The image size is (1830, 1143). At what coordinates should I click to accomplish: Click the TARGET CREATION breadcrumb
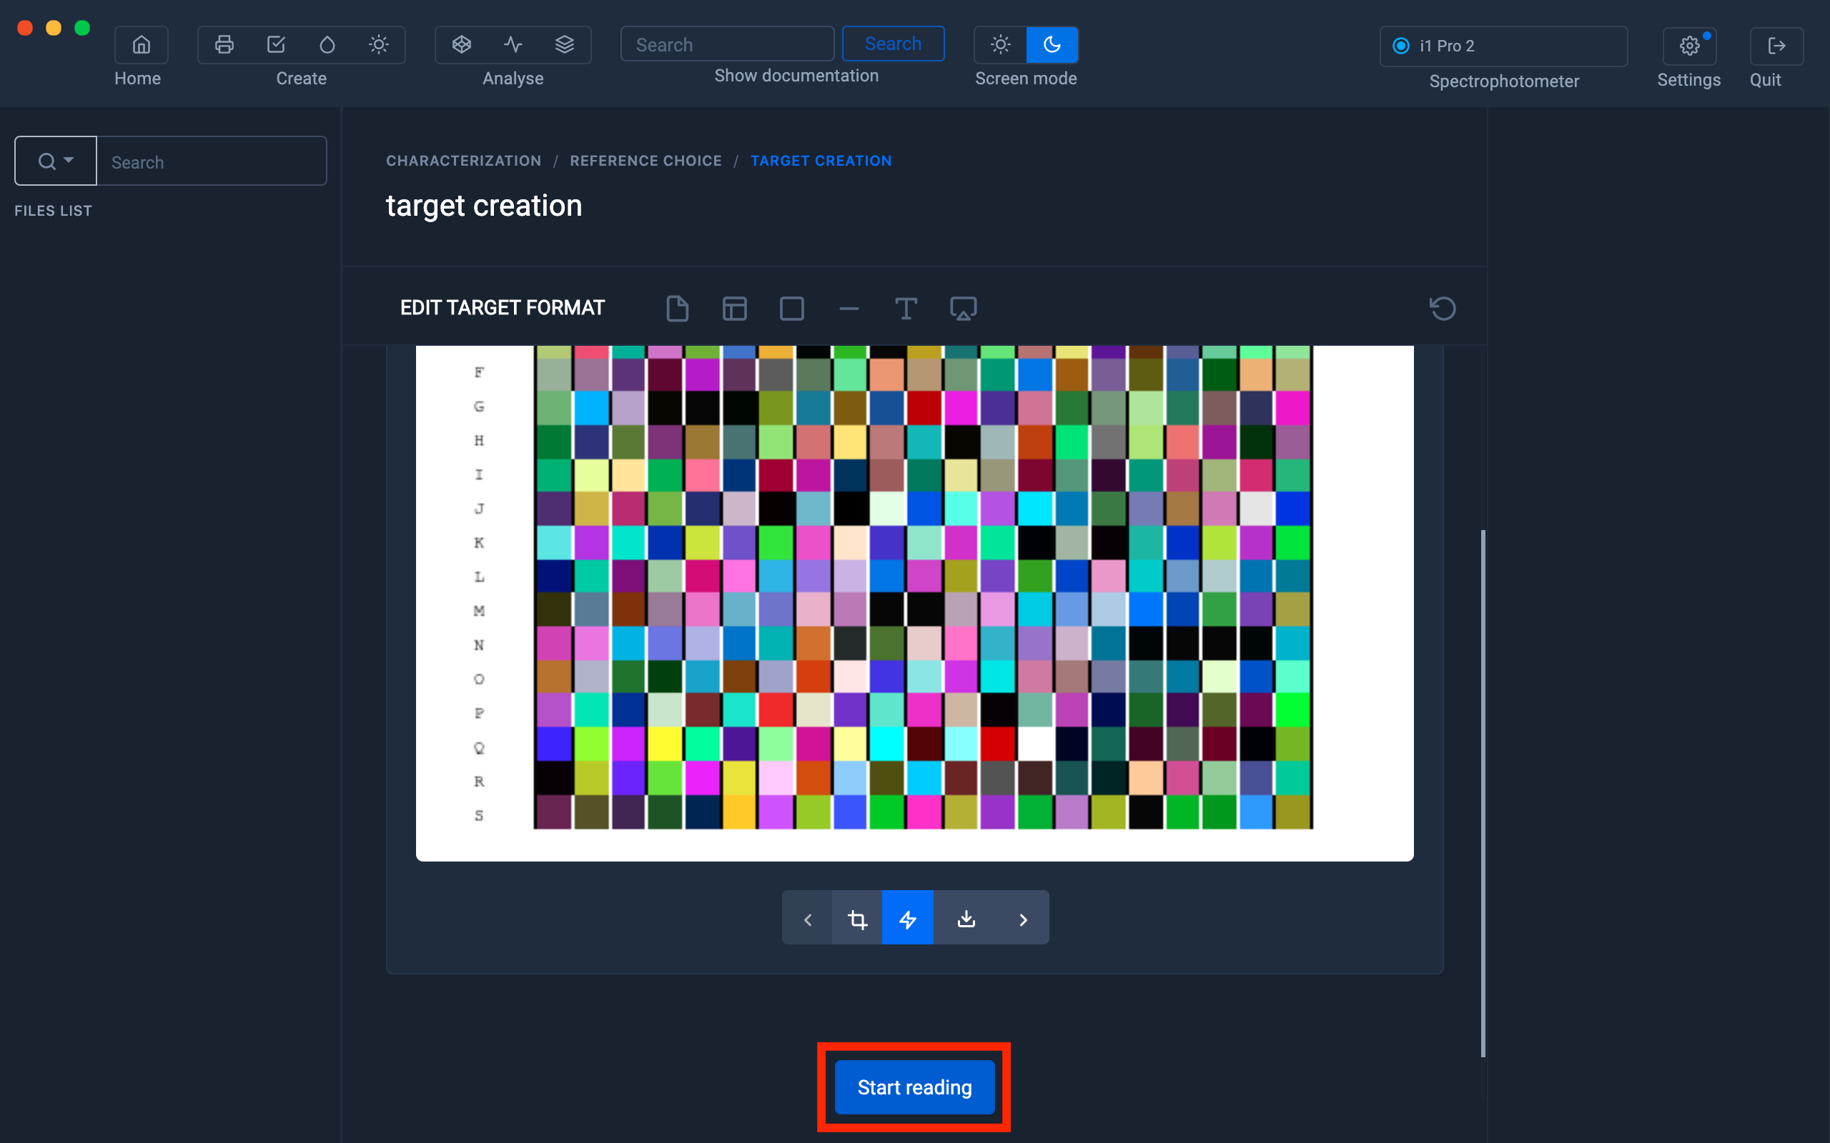coord(821,161)
